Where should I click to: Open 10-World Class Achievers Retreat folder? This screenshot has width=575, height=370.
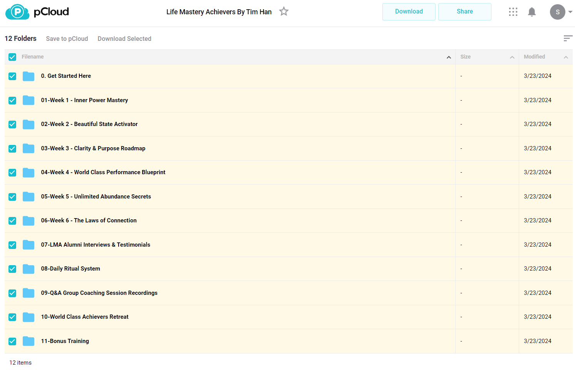coord(85,317)
